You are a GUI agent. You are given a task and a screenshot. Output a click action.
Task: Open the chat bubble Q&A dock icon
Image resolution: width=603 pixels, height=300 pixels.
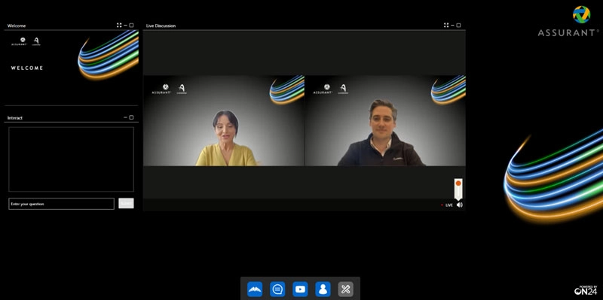[277, 289]
